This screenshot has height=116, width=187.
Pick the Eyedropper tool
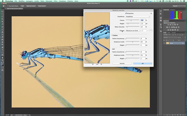coord(2,24)
